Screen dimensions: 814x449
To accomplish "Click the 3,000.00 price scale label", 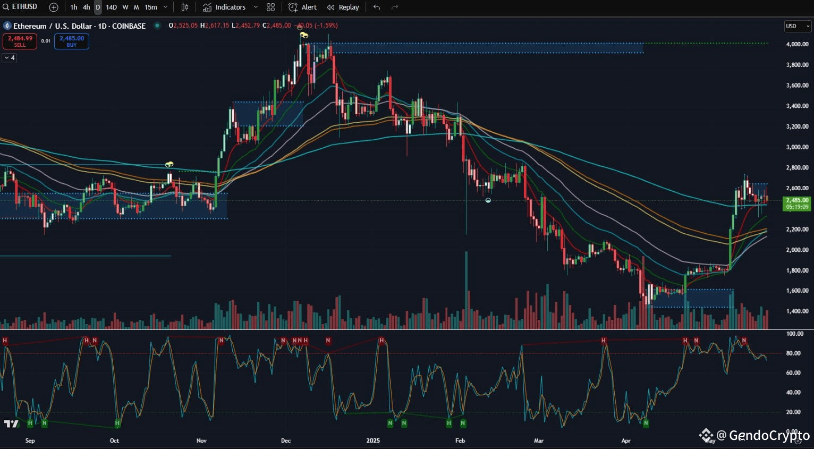I will (x=797, y=147).
